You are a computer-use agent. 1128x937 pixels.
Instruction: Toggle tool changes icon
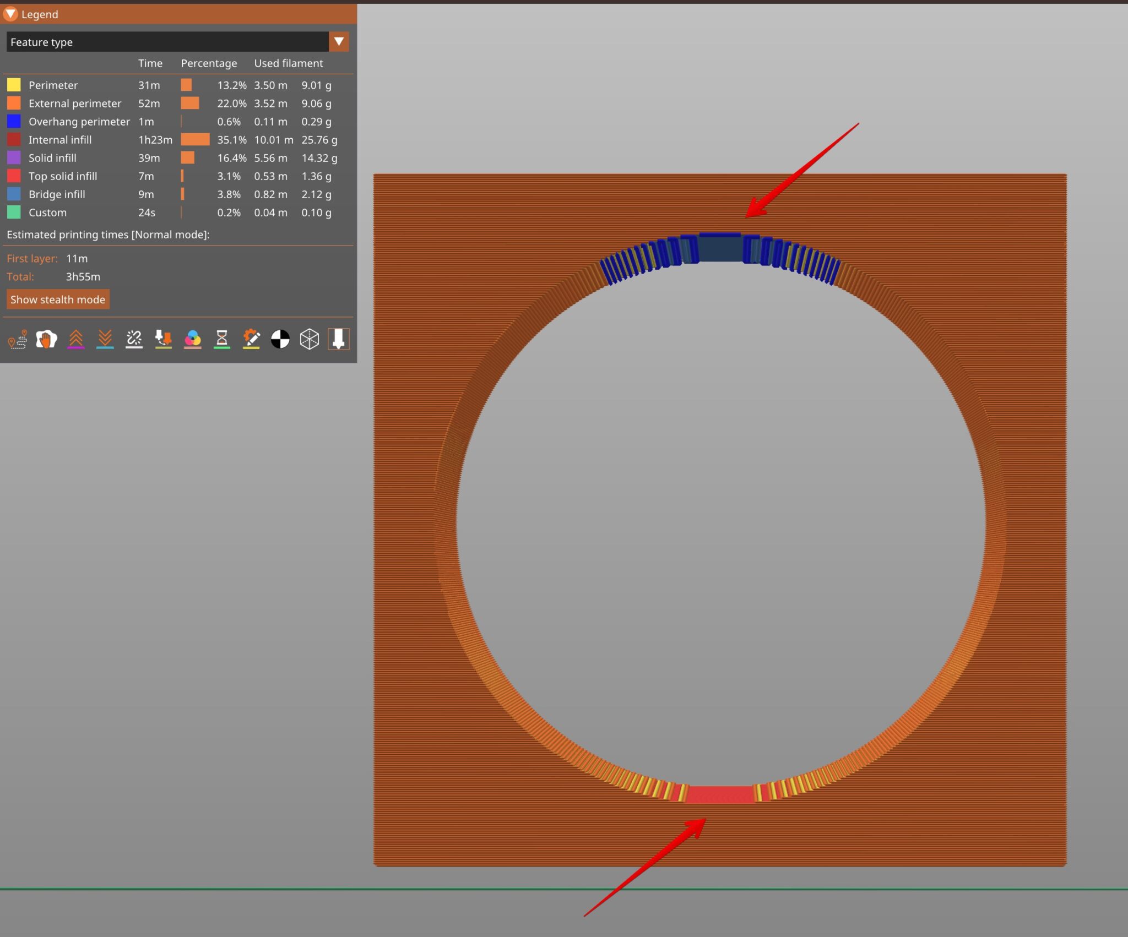[x=164, y=339]
